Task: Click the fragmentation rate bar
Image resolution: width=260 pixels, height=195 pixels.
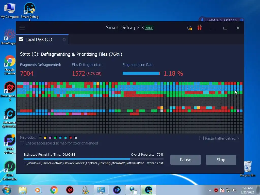Action: pos(141,73)
